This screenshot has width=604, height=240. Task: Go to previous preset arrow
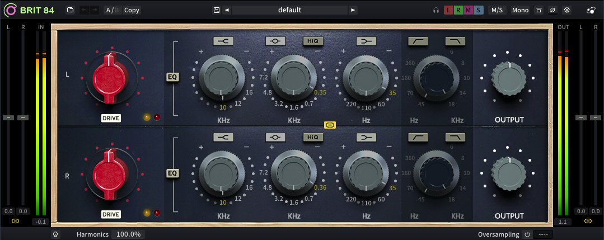tap(227, 10)
